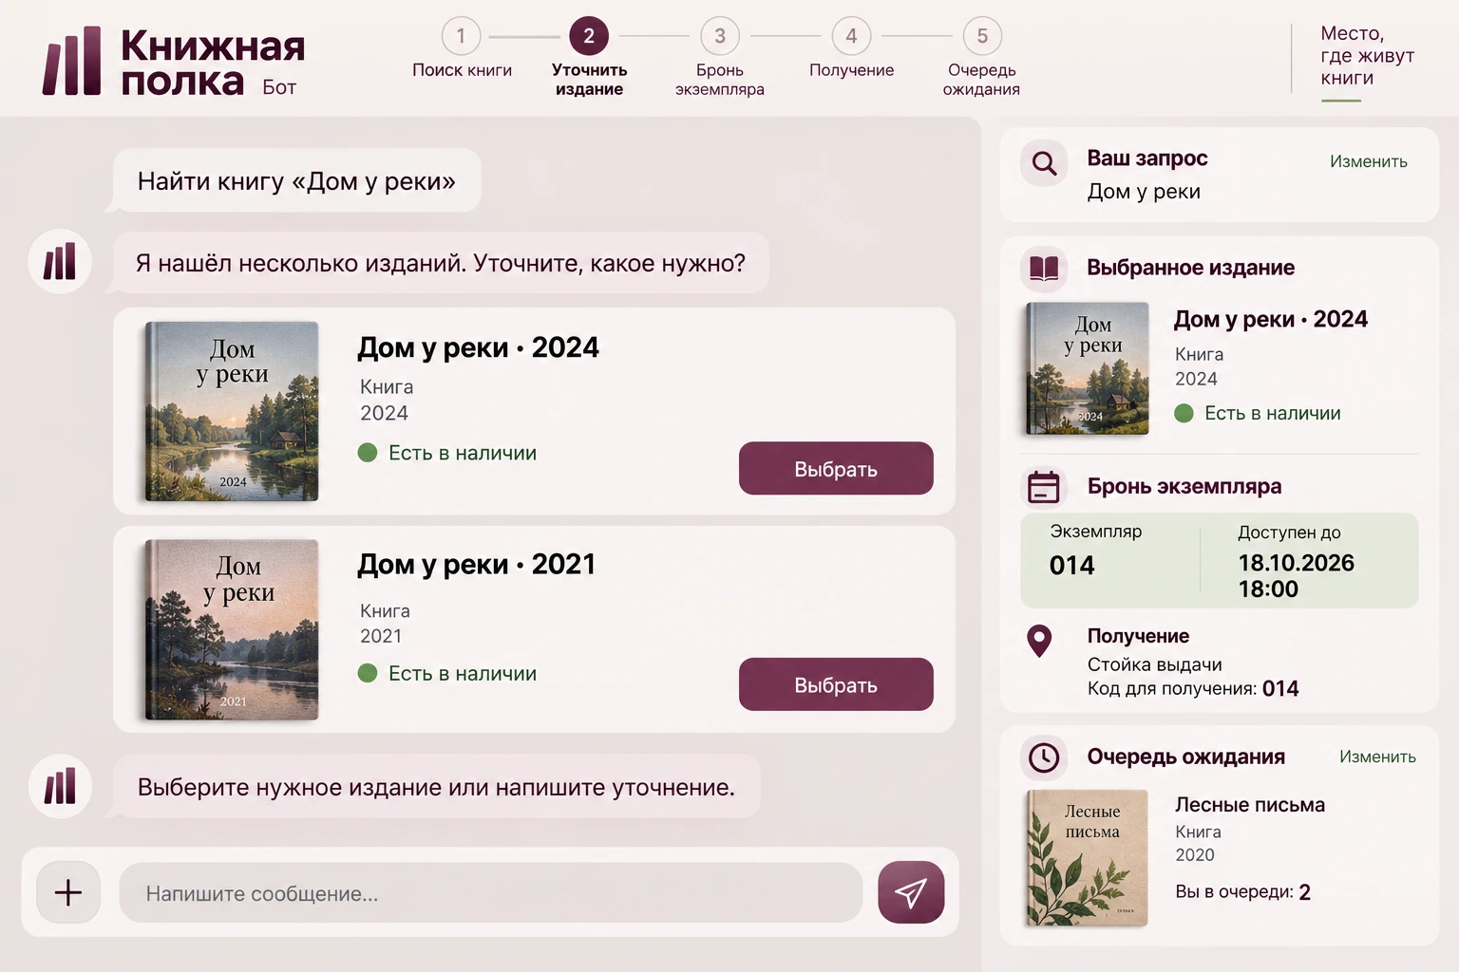Click title 'Дом у реки · 2021' in chat
The height and width of the screenshot is (972, 1459).
pos(476,564)
